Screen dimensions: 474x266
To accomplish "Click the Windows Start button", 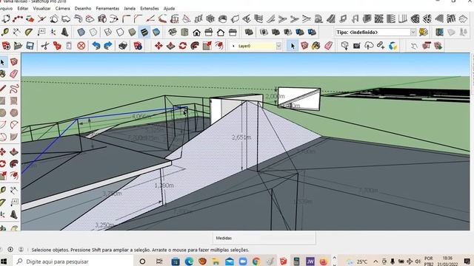I will click(x=4, y=261).
